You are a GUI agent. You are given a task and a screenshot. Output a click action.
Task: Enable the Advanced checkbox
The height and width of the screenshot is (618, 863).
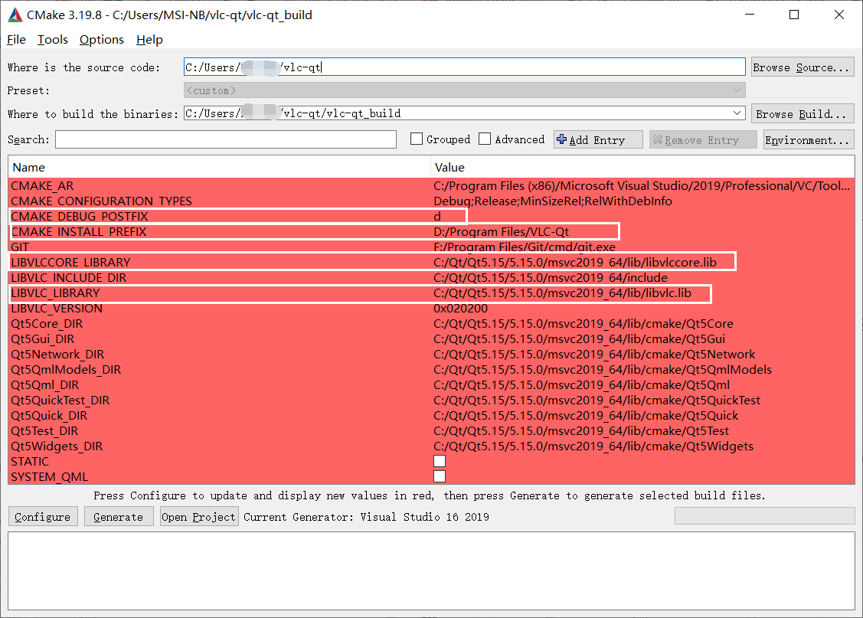pos(485,139)
